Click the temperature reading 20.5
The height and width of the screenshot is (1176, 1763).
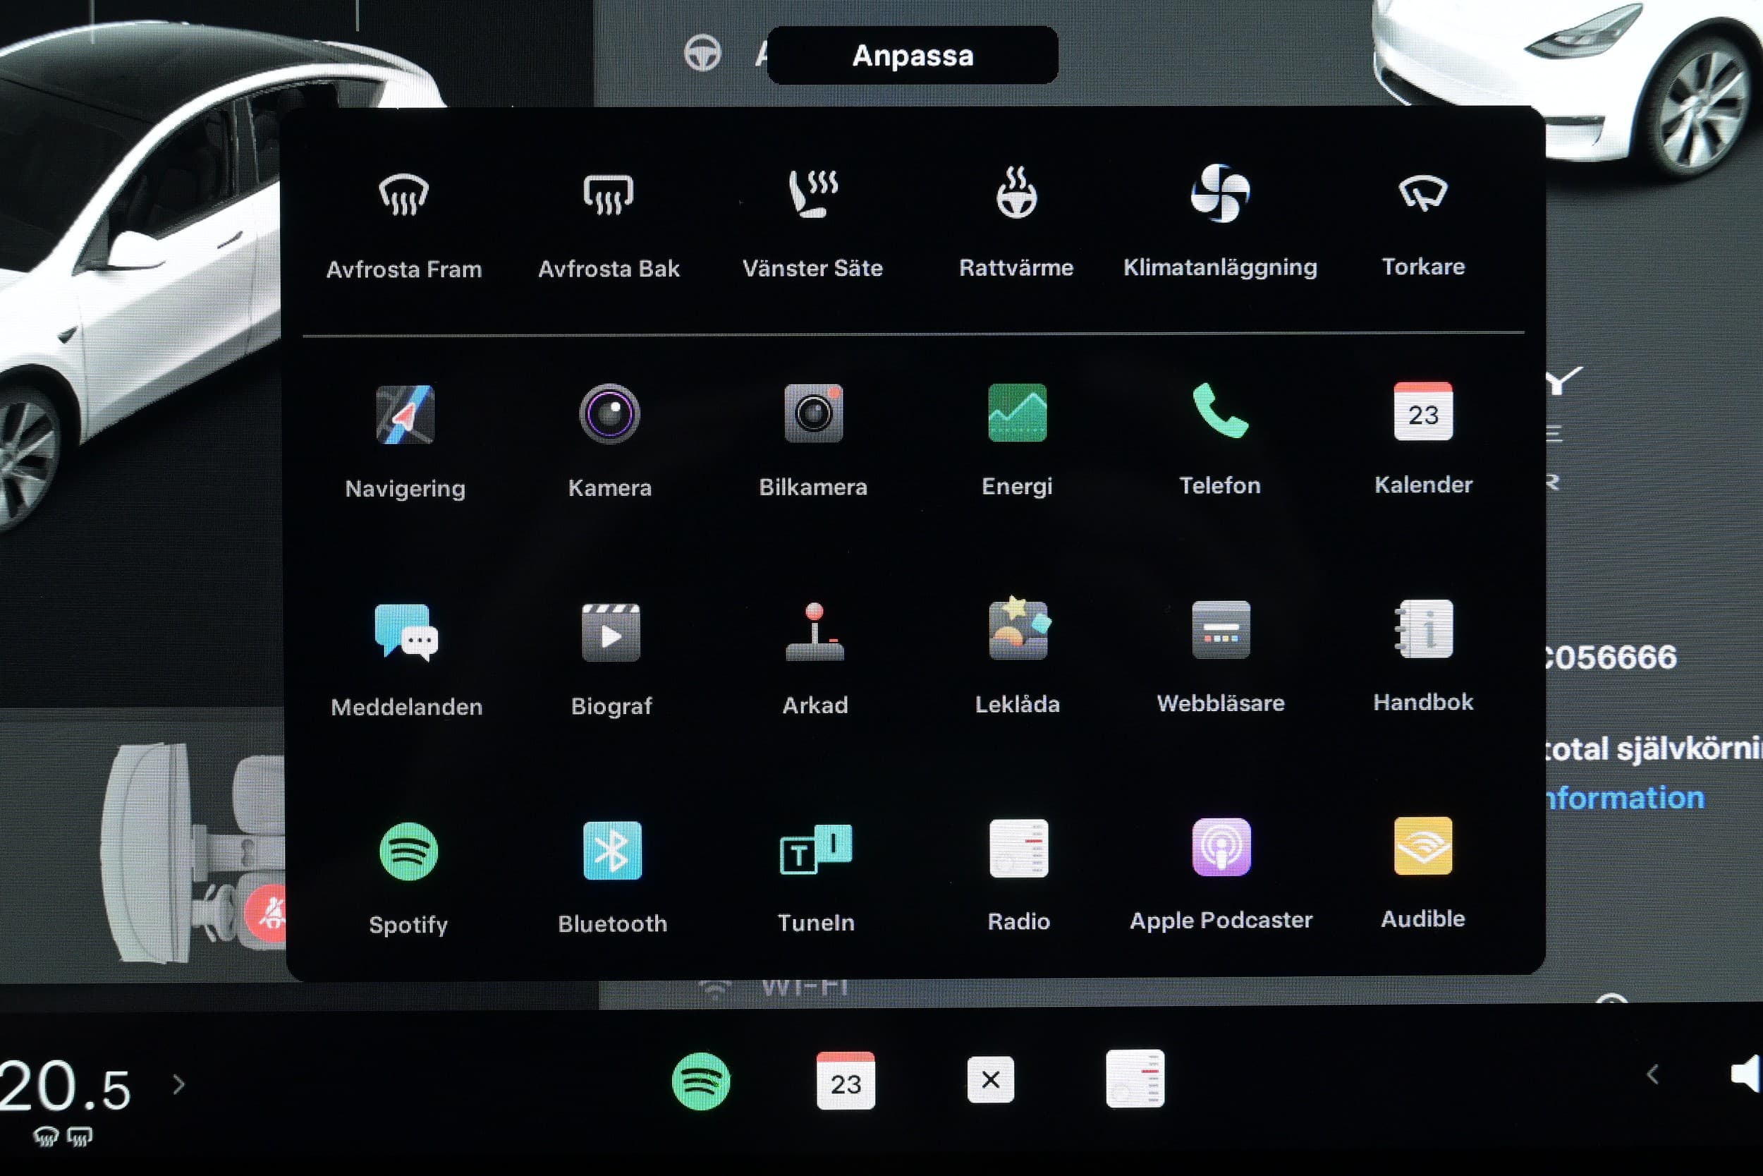(x=66, y=1086)
